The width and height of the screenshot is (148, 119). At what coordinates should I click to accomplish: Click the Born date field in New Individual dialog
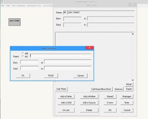[x=29, y=62]
